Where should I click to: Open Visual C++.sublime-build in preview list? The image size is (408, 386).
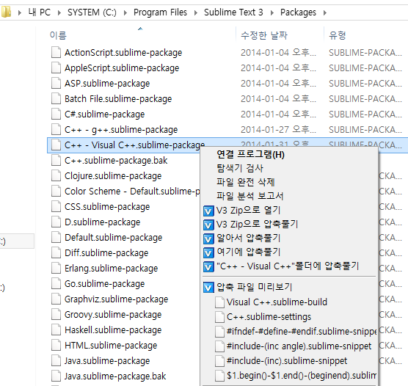(277, 302)
